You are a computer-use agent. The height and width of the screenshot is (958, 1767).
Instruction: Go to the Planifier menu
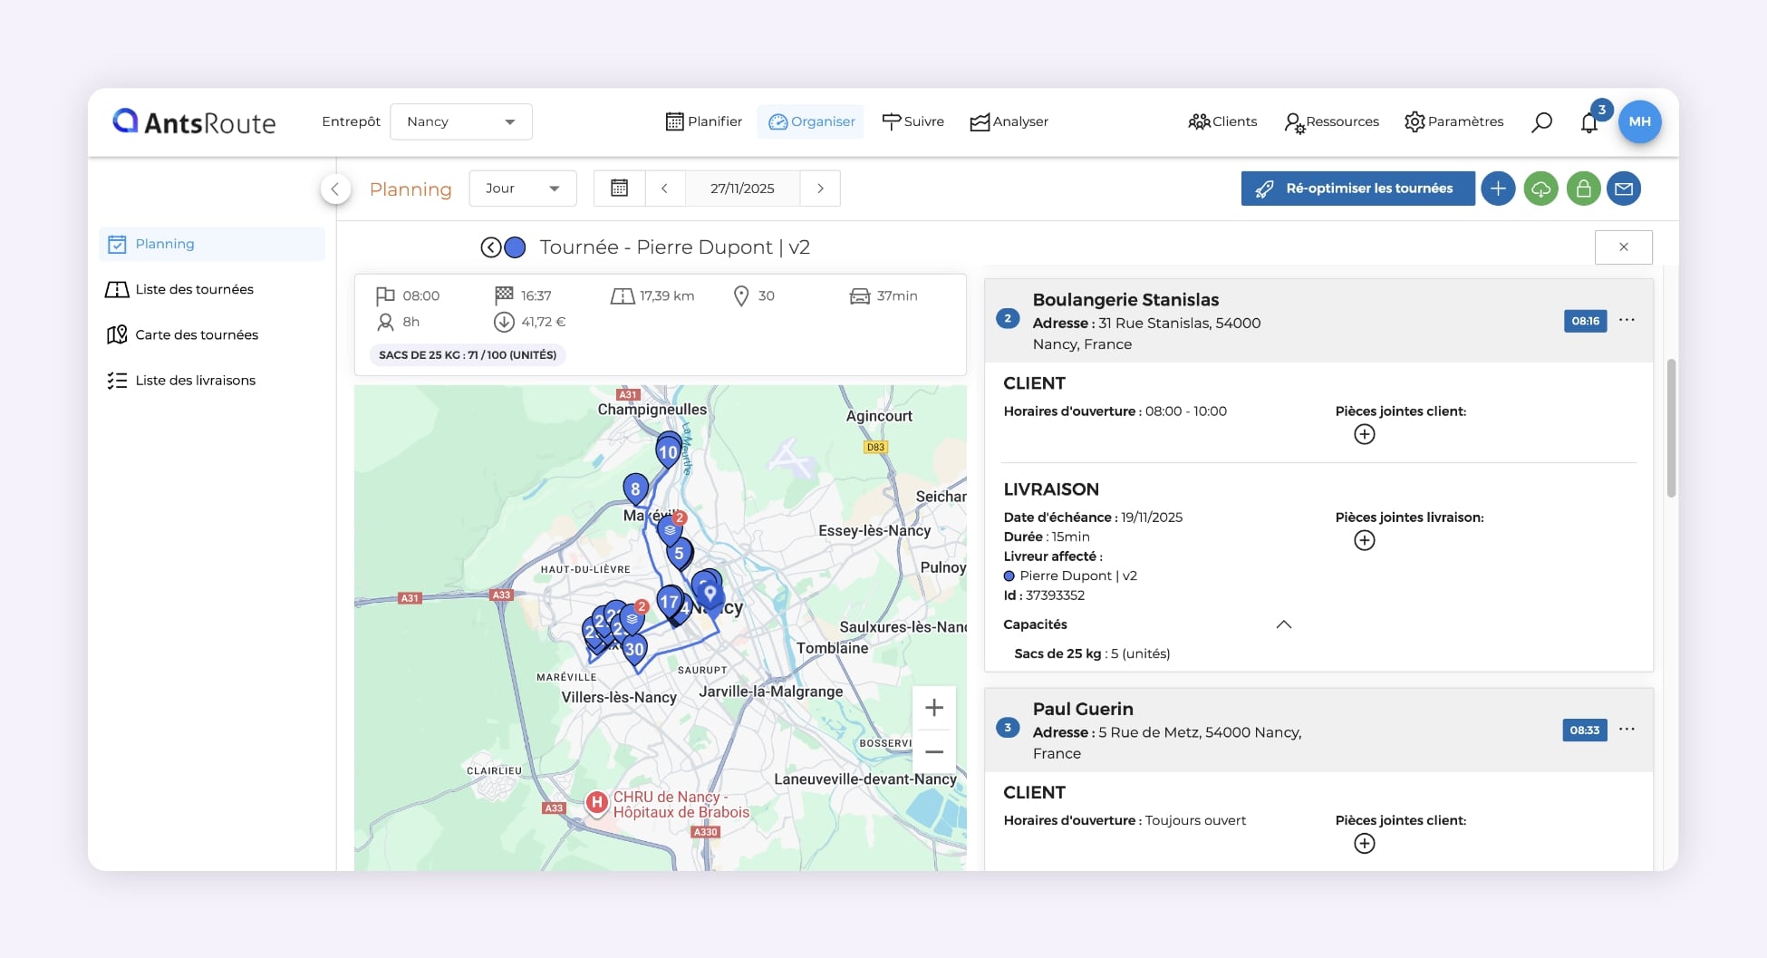click(x=703, y=121)
